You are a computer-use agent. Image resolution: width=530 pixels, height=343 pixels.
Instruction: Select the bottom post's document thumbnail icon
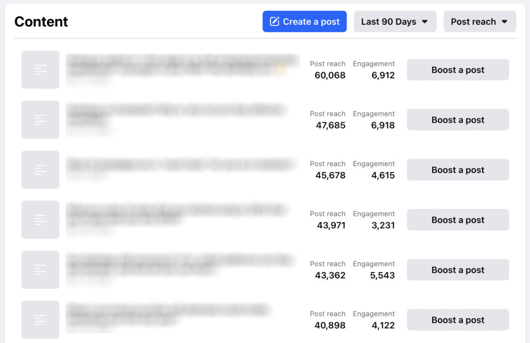tap(40, 320)
